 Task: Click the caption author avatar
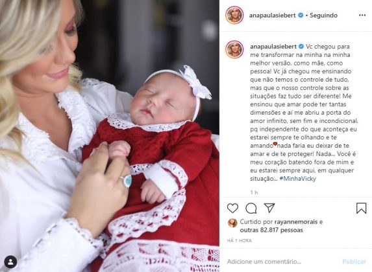pyautogui.click(x=234, y=49)
